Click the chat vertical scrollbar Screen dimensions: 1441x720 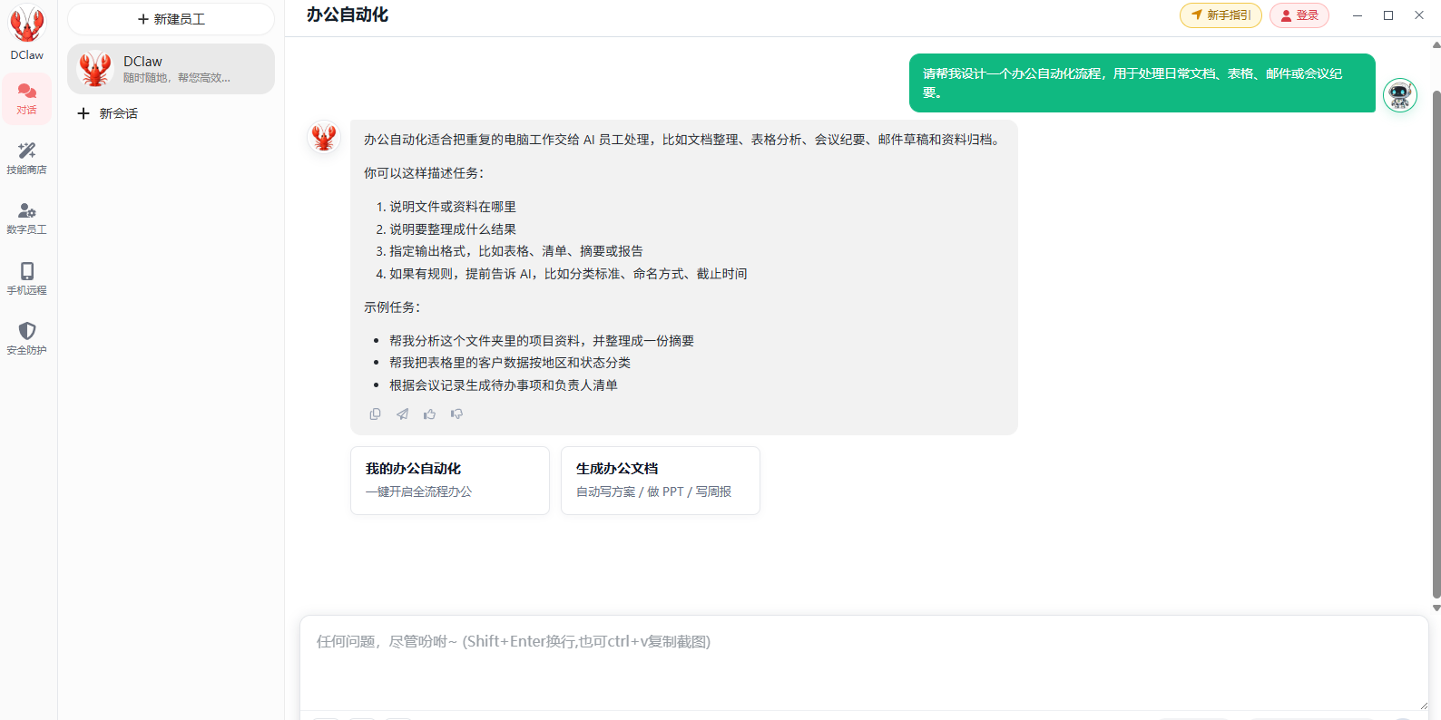(x=1436, y=343)
